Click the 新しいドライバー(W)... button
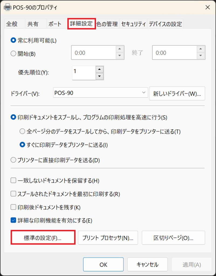Viewport: 216px width, 276px height. coord(177,94)
